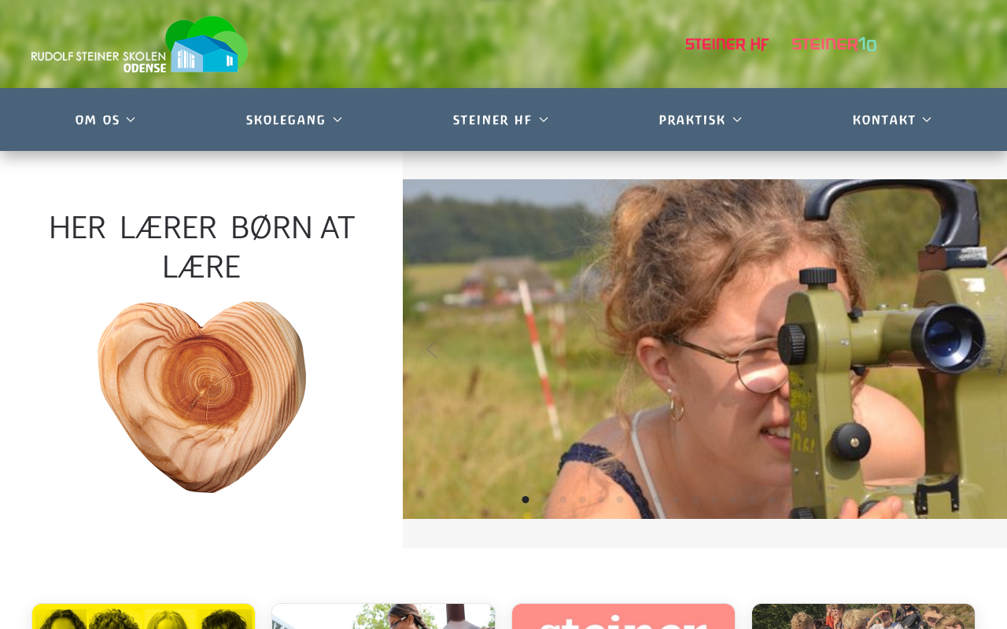Viewport: 1007px width, 629px height.
Task: Open the pink steiner card thumbnail
Action: pyautogui.click(x=623, y=616)
